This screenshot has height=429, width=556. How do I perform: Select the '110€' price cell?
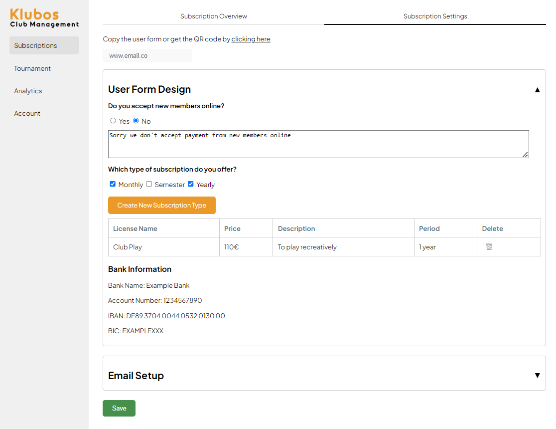click(246, 247)
